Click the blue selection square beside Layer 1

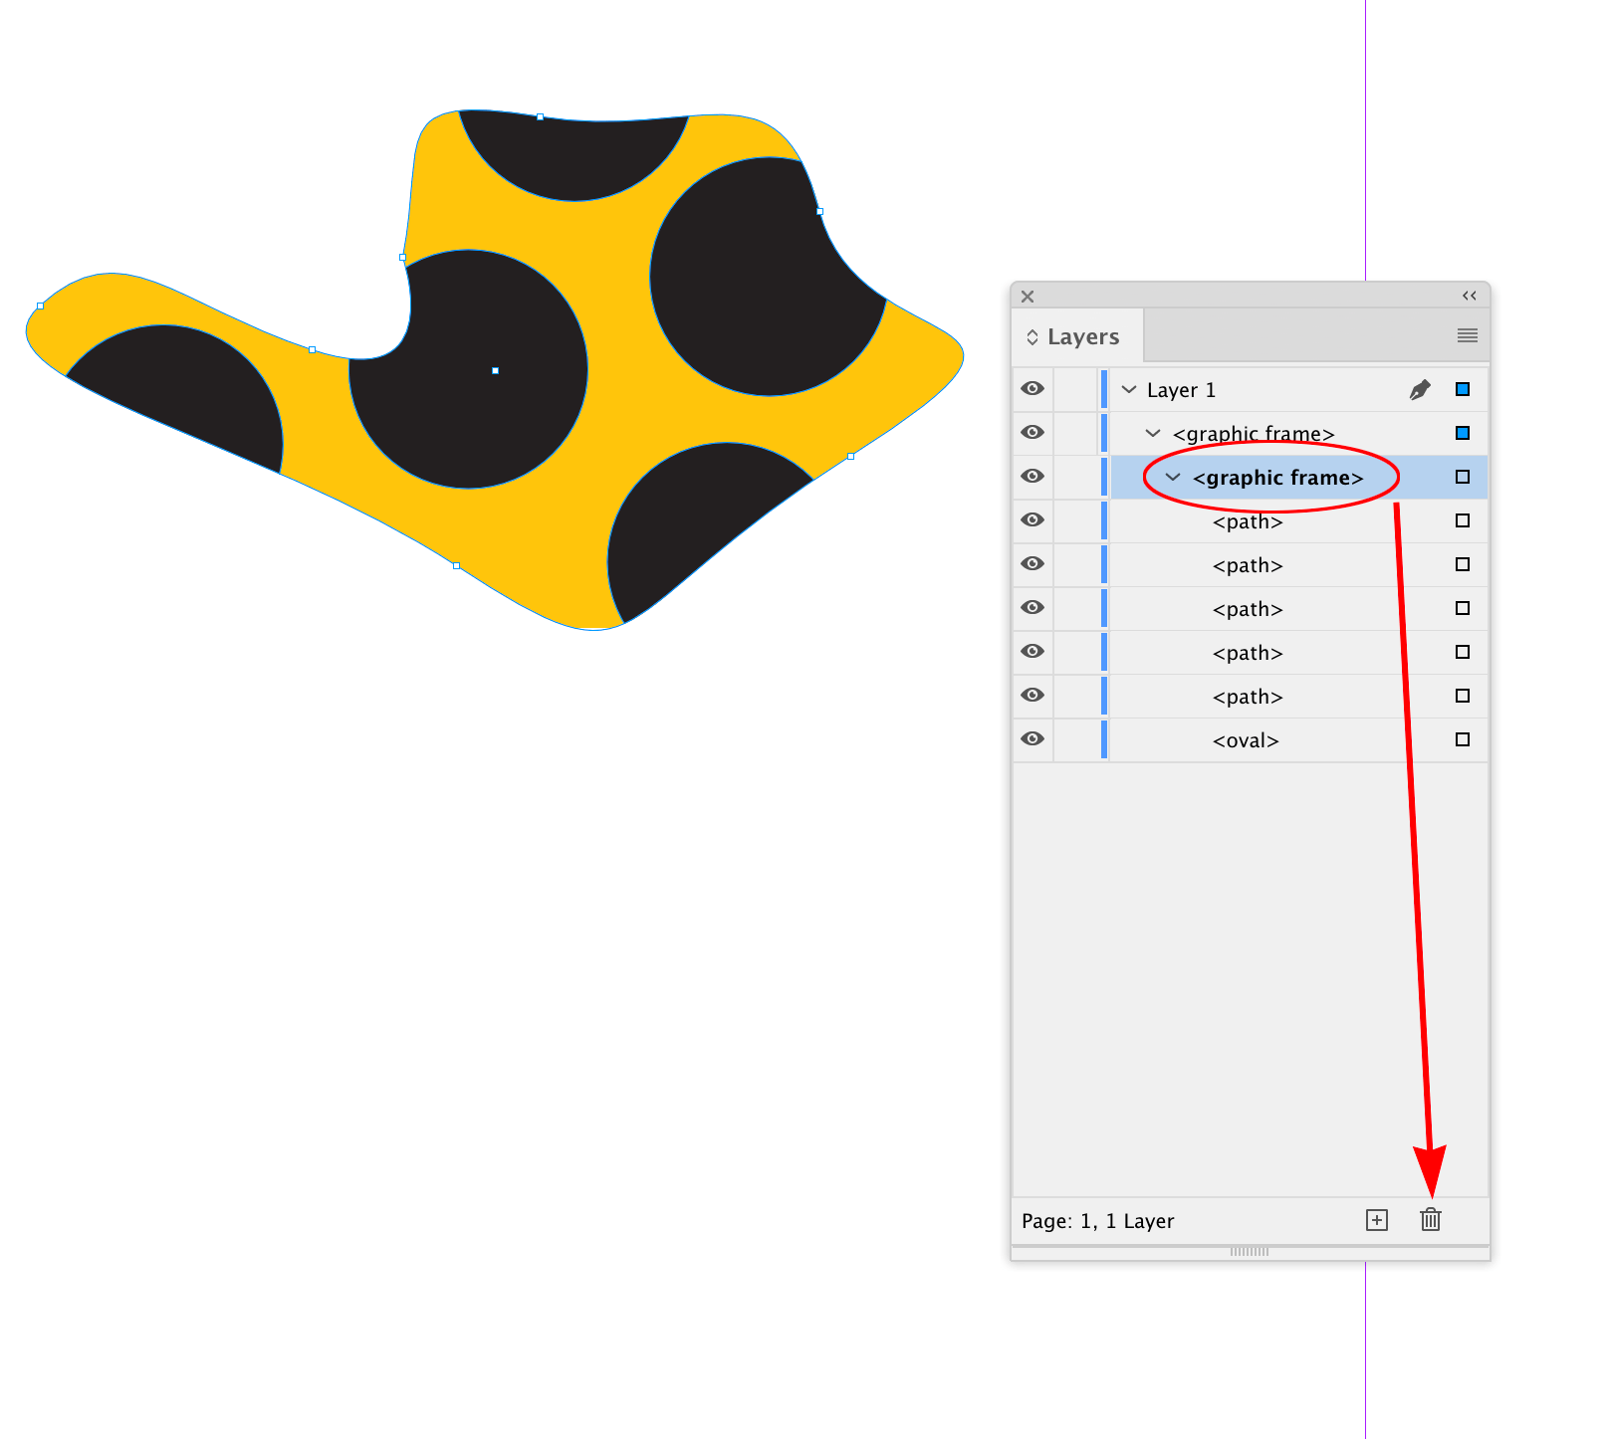click(1464, 389)
